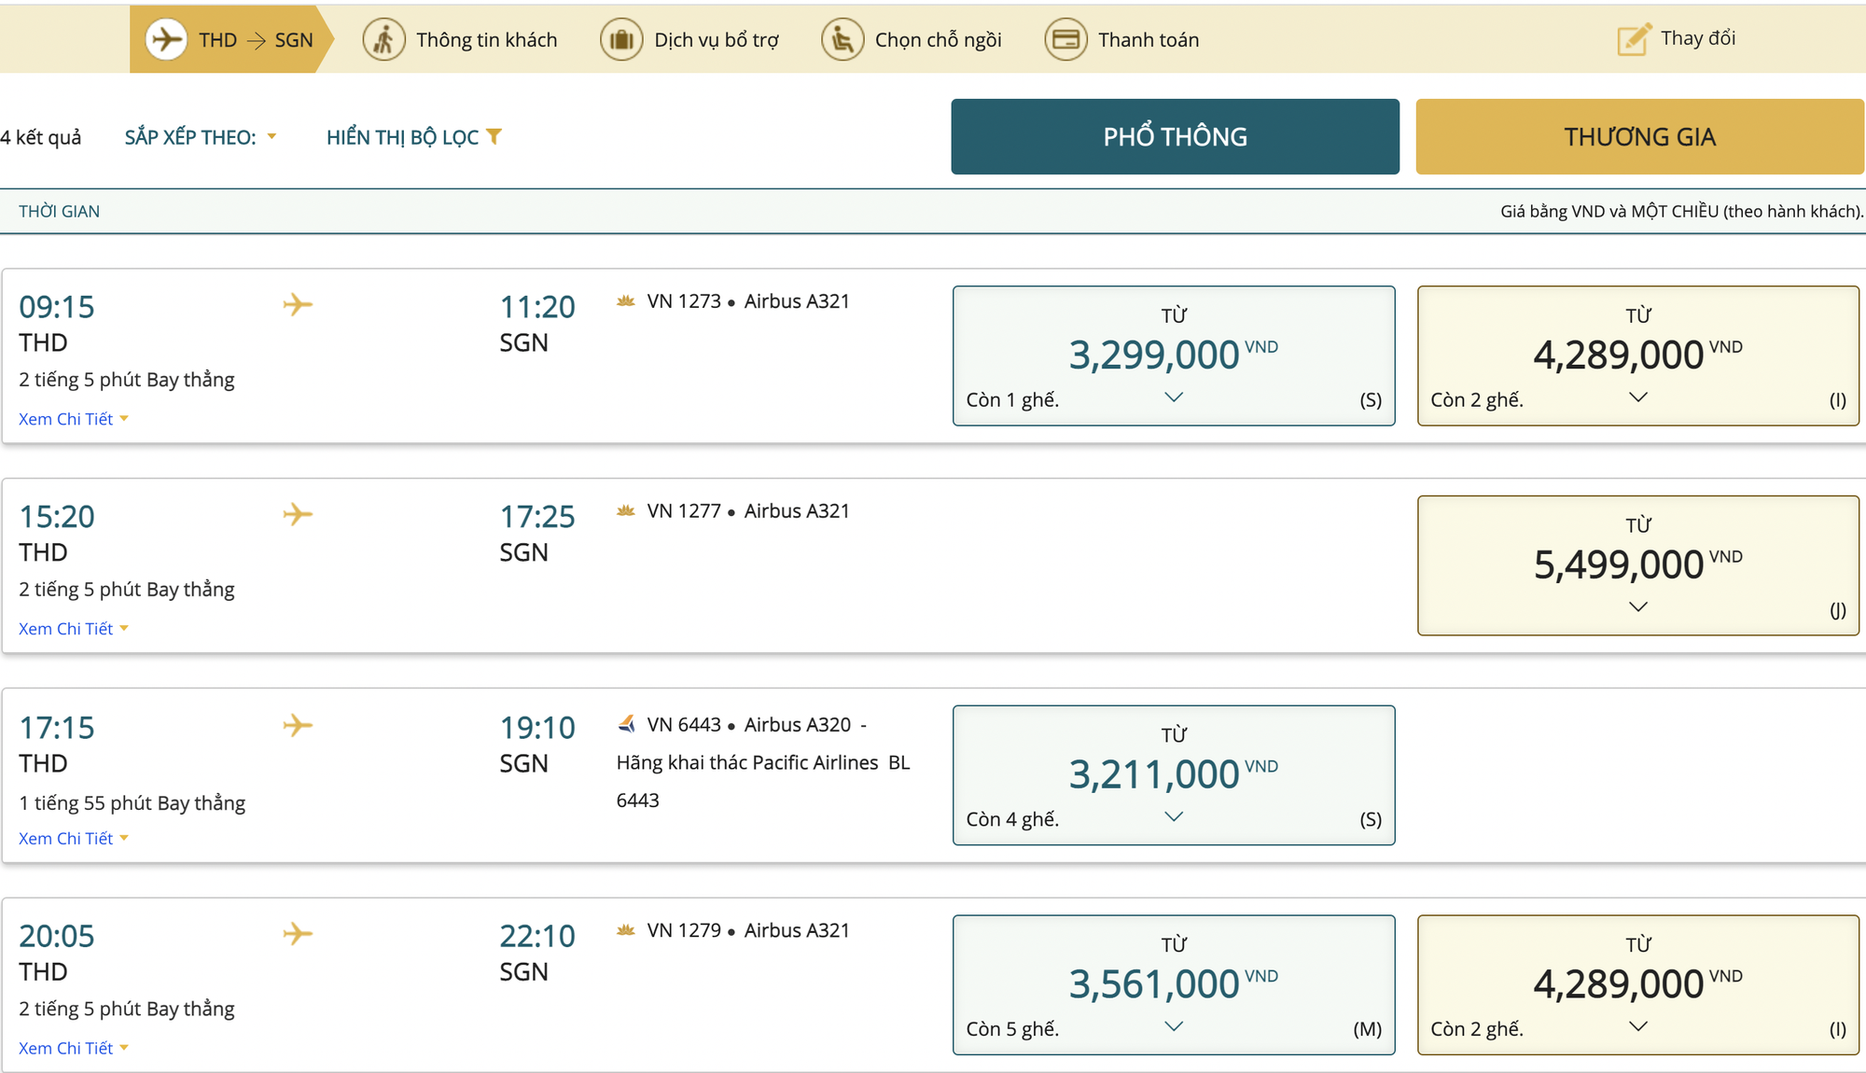Viewport: 1866px width, 1073px height.
Task: Show filters via HIỂN THỊ BỘ LỌC
Action: 414,137
